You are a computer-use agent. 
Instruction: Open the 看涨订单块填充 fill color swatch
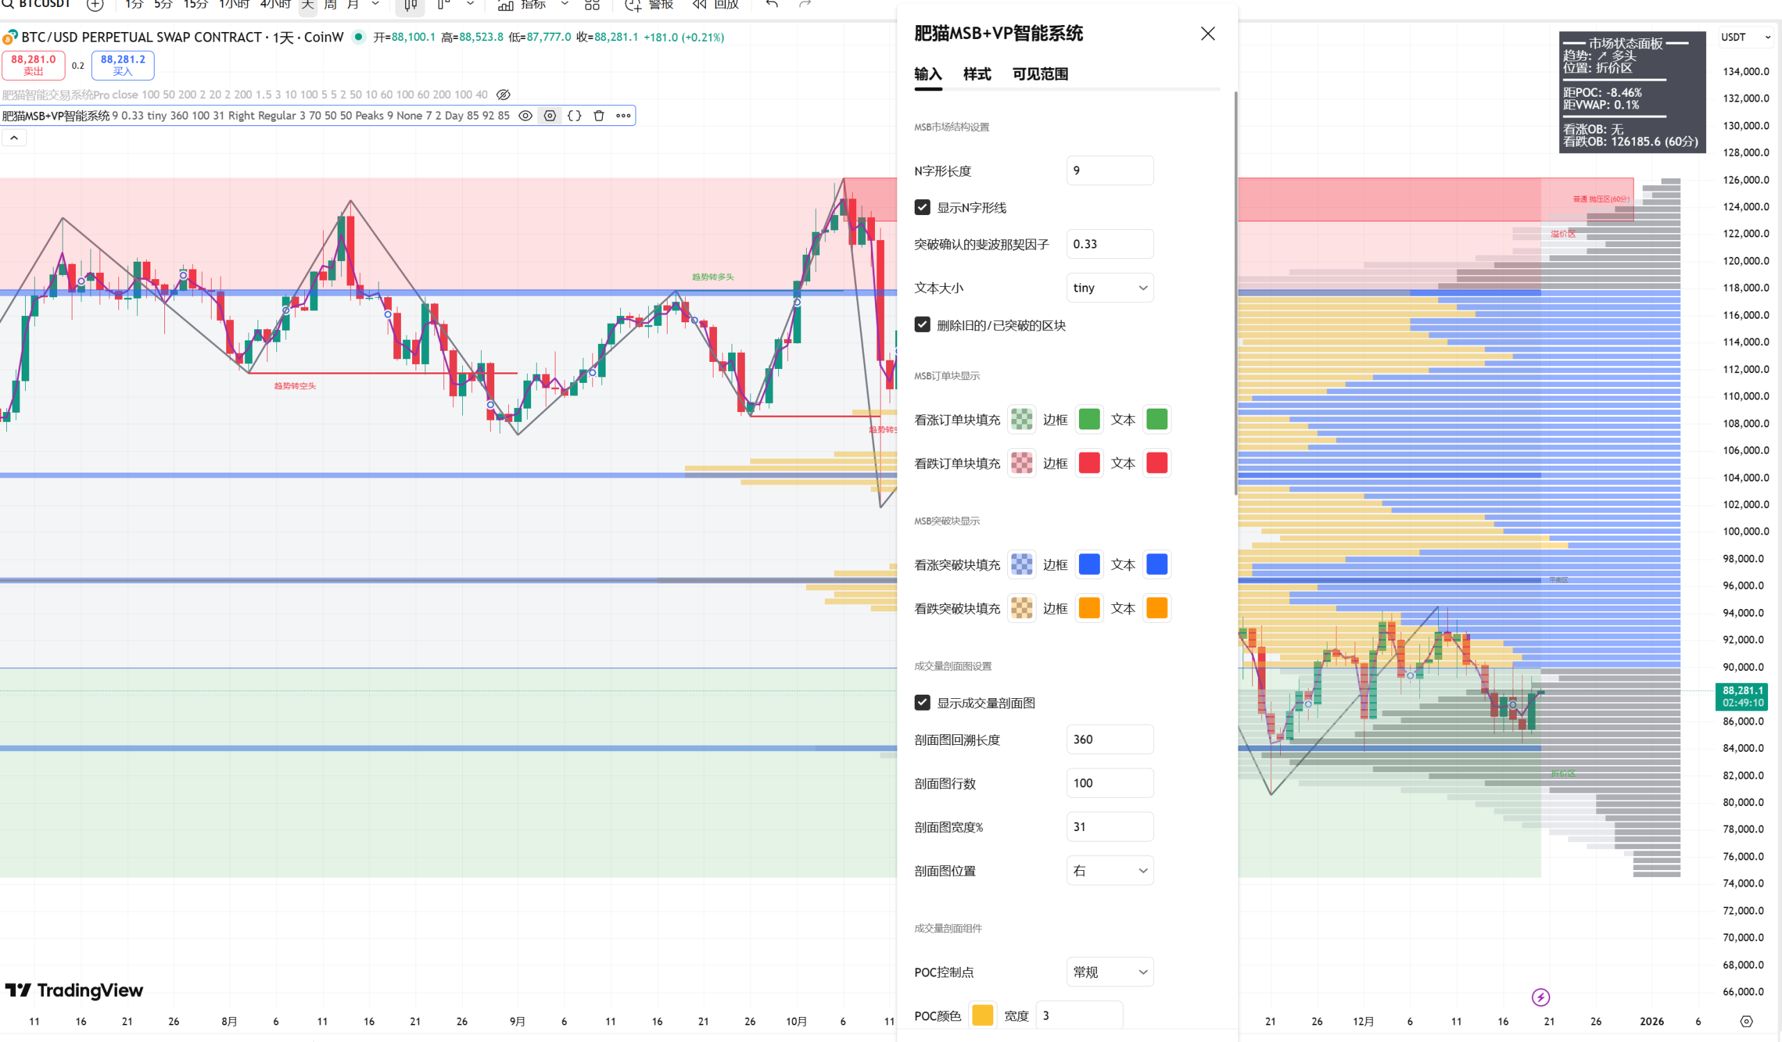tap(1022, 419)
